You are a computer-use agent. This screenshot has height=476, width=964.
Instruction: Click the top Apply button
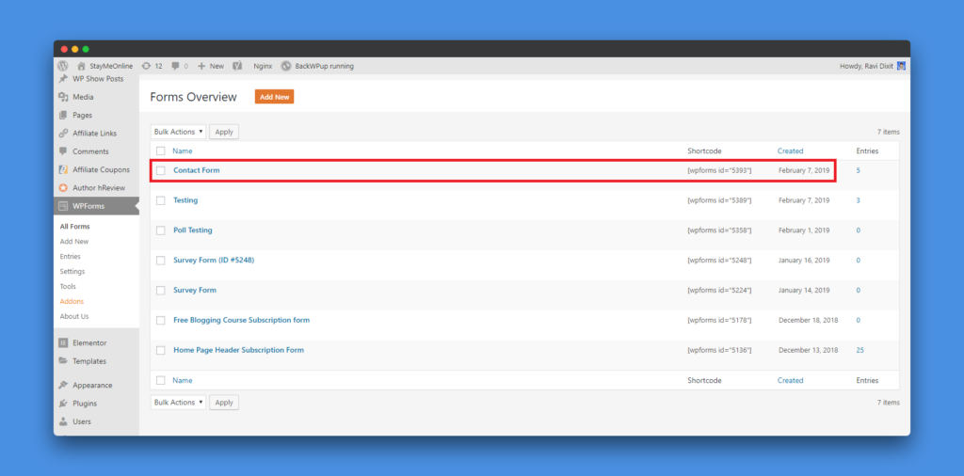224,132
